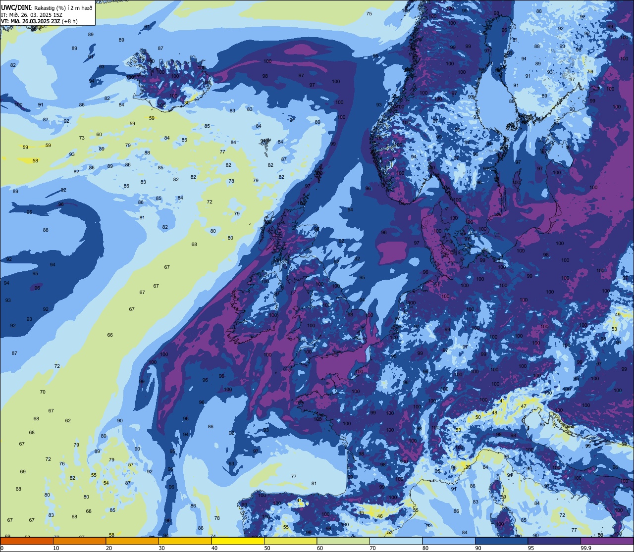Click the dark orange 0–10 legend swatch
The image size is (634, 552).
(x=27, y=541)
